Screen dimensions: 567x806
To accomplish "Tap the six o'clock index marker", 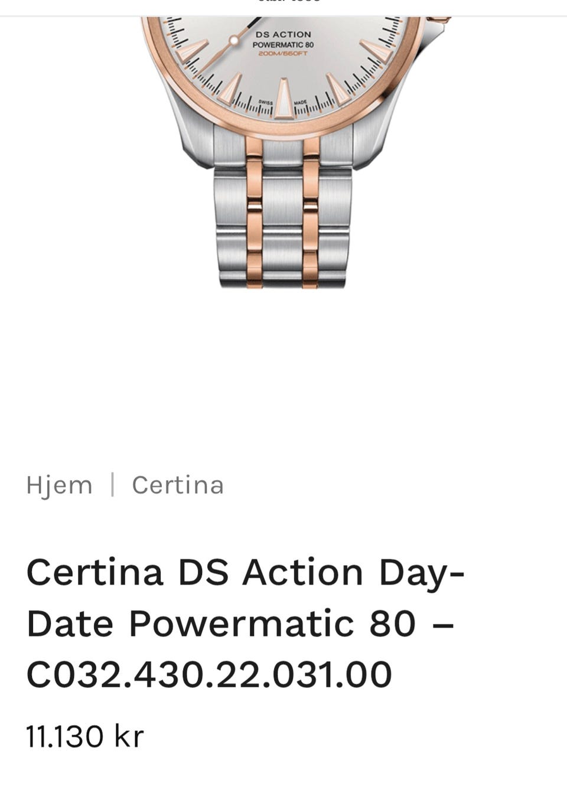I will [283, 98].
